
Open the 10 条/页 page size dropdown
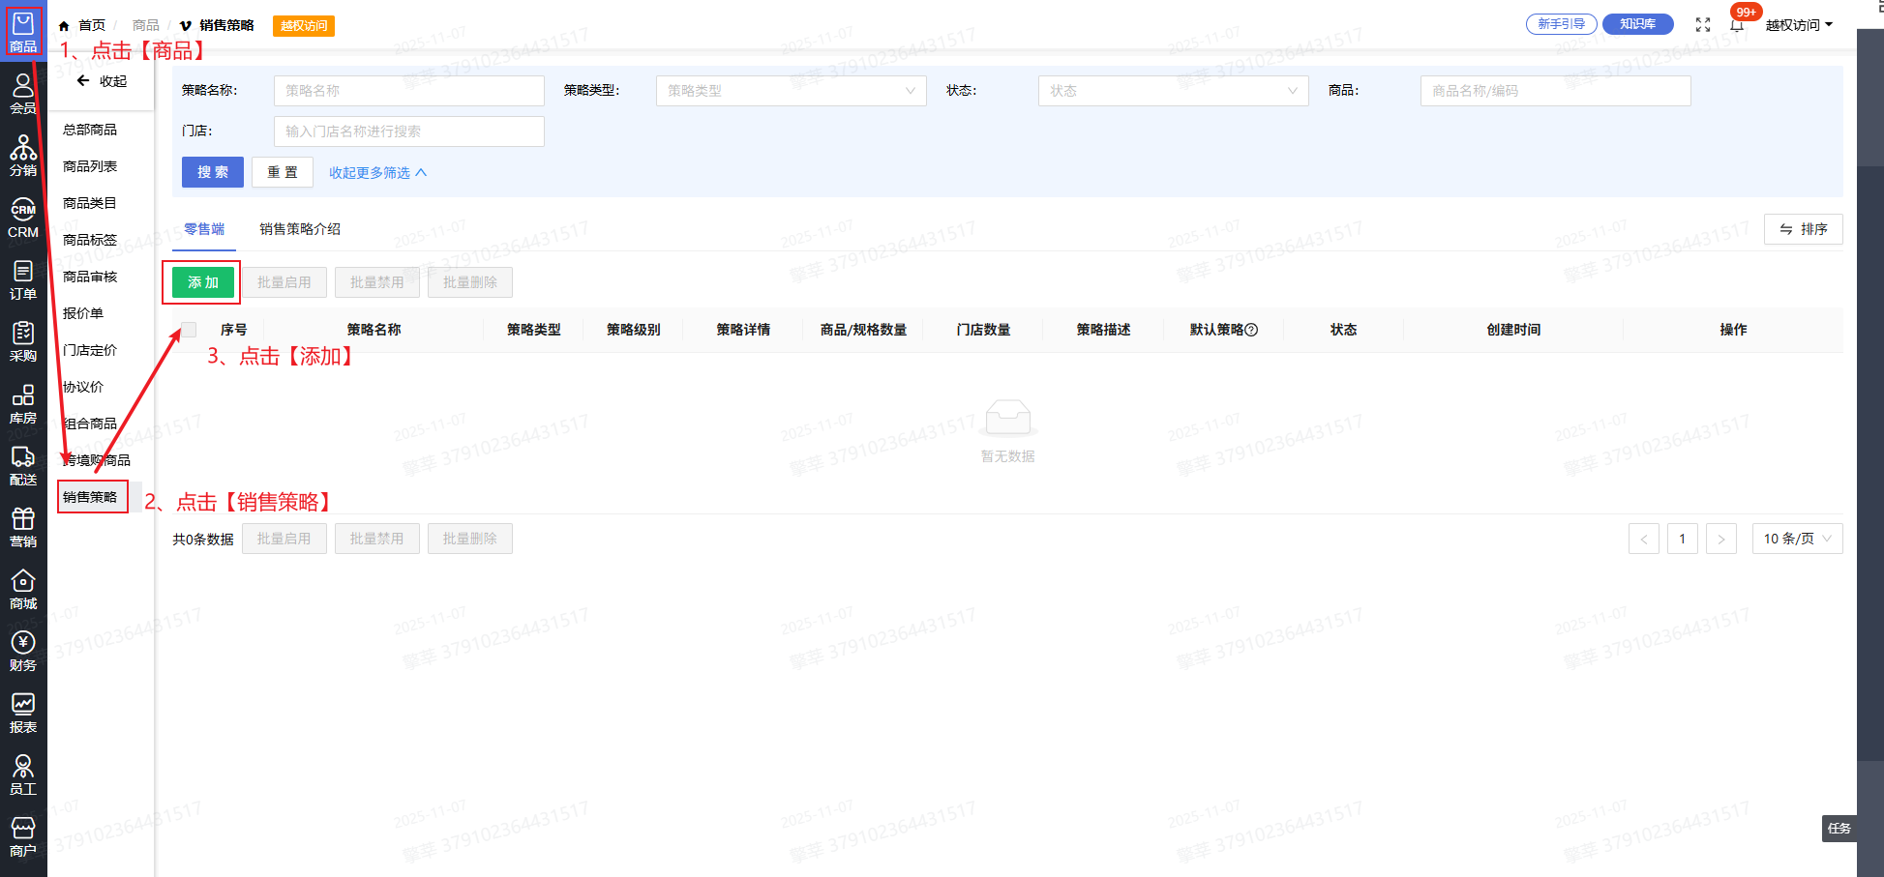(x=1797, y=539)
